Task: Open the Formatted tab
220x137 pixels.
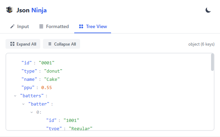Action: click(x=54, y=26)
